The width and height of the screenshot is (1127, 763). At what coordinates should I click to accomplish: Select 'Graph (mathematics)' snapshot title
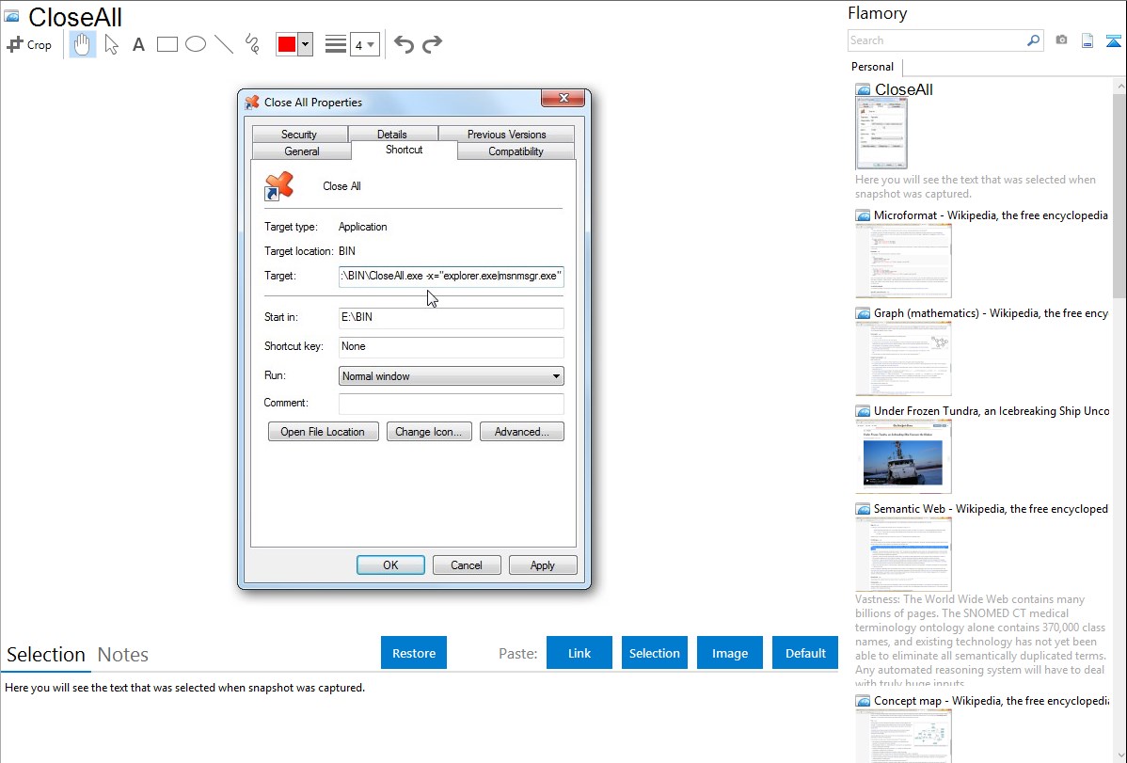pos(991,313)
